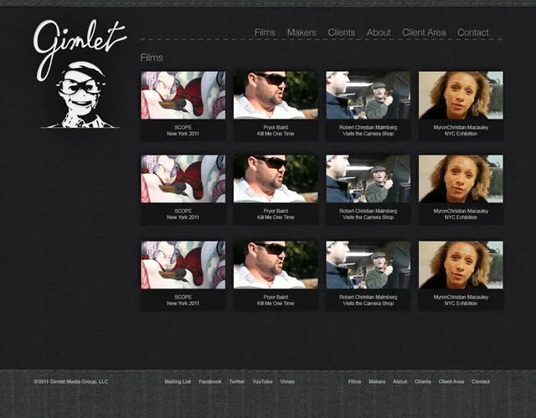Viewport: 536px width, 418px height.
Task: Open SCOPE thumbnail in second row
Action: (183, 179)
